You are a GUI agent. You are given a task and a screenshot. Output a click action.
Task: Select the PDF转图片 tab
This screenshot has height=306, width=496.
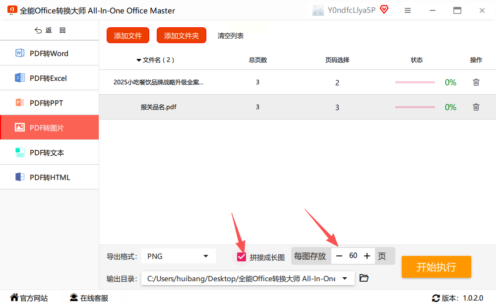tap(49, 127)
